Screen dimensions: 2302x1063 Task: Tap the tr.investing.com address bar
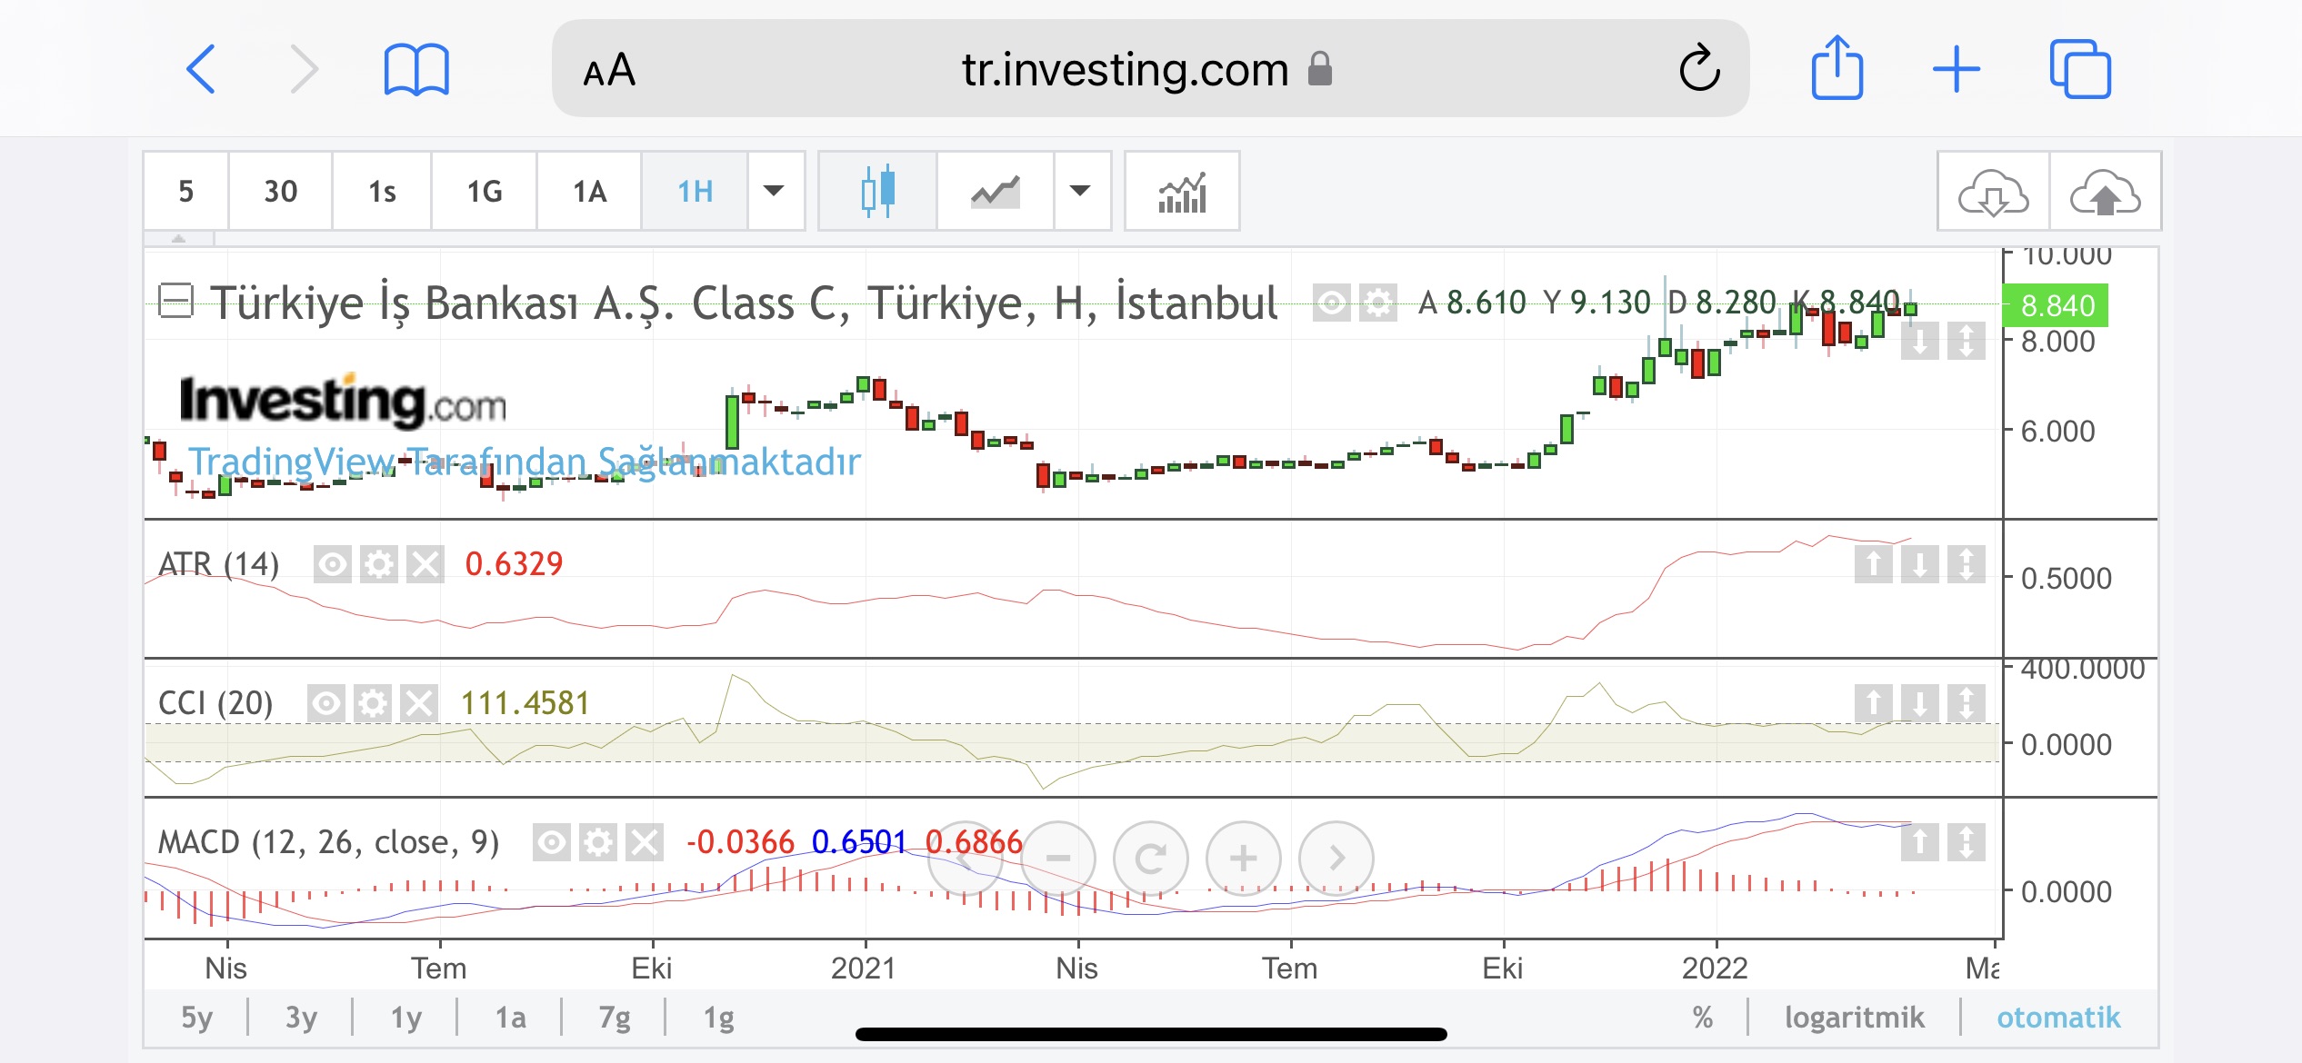click(1150, 69)
